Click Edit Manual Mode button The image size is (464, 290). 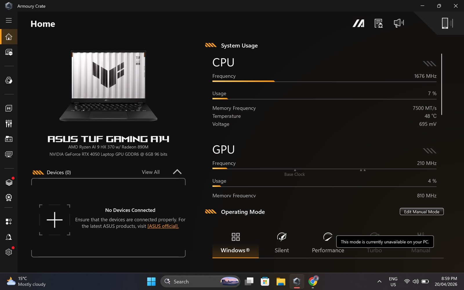(422, 212)
